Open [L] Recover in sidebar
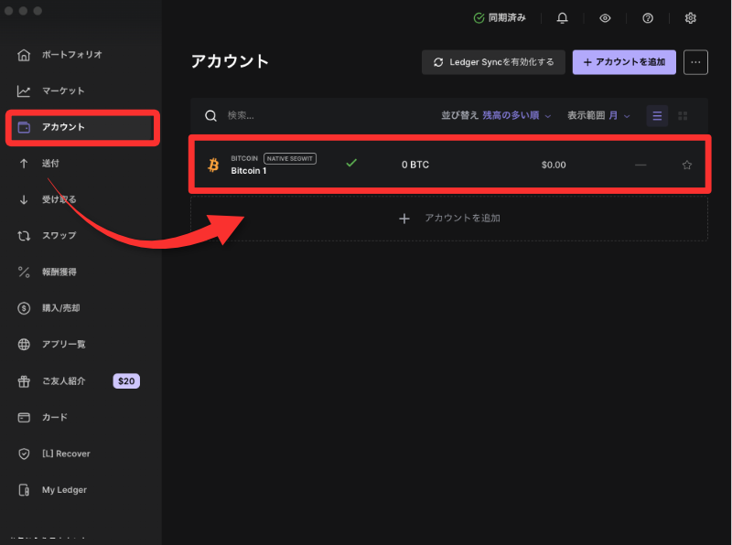732x545 pixels. point(66,454)
